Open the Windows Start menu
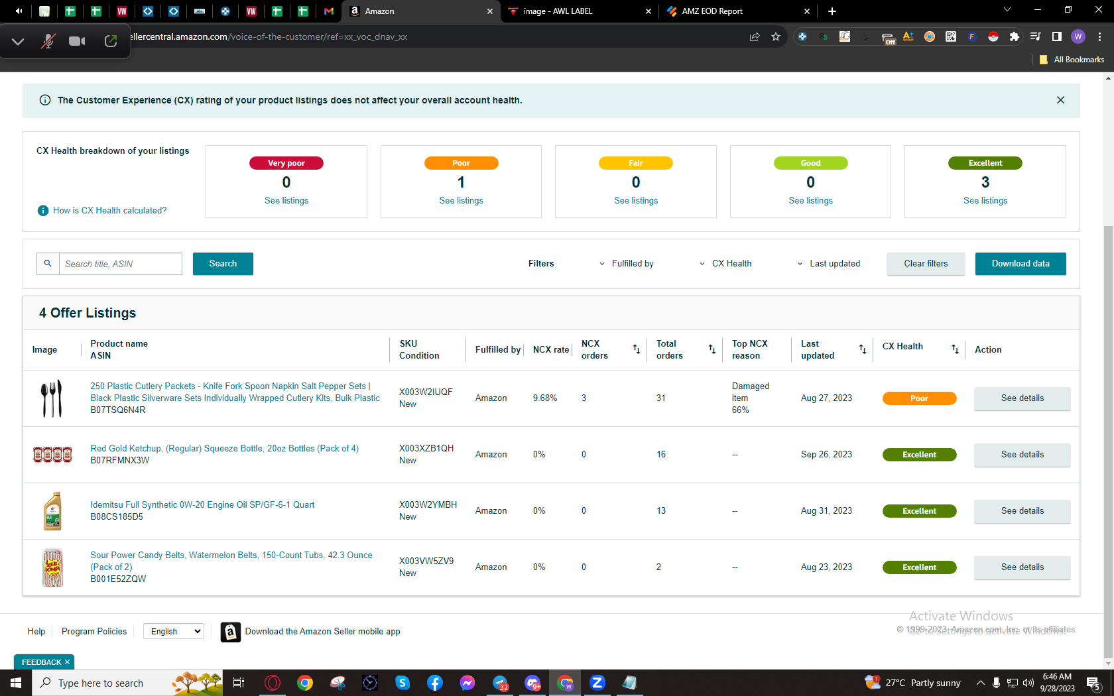 [x=16, y=683]
